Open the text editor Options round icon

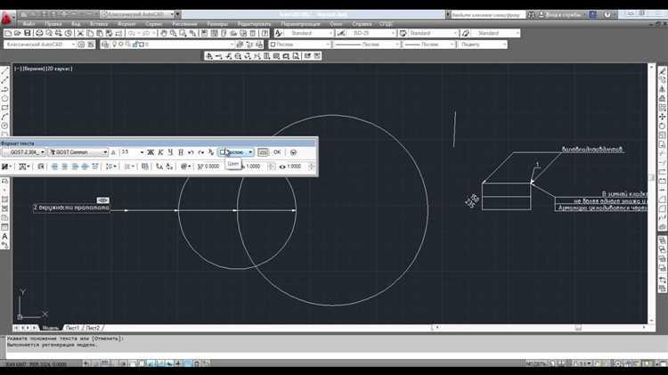point(293,152)
